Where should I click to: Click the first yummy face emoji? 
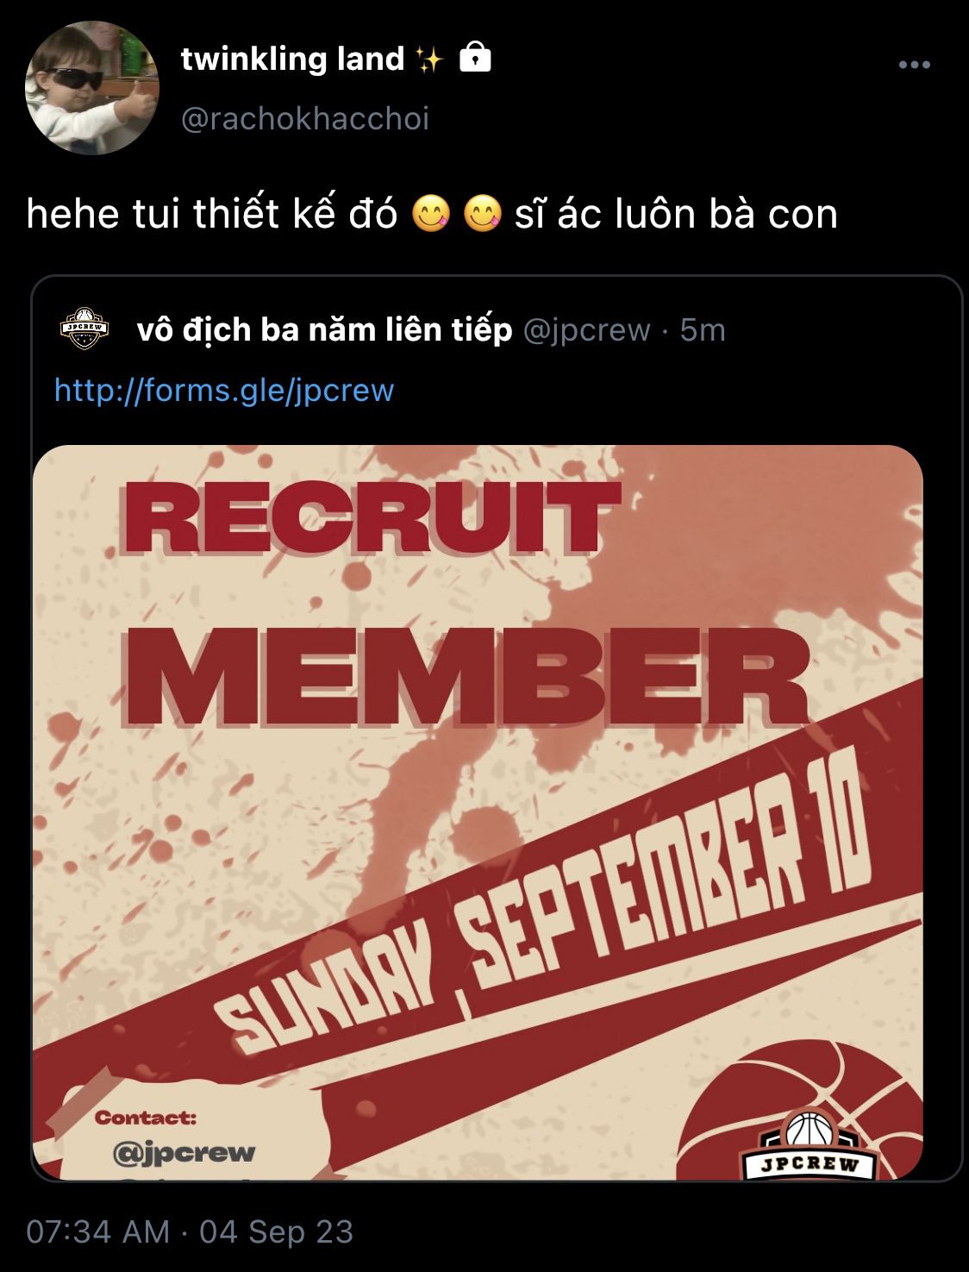pyautogui.click(x=431, y=215)
